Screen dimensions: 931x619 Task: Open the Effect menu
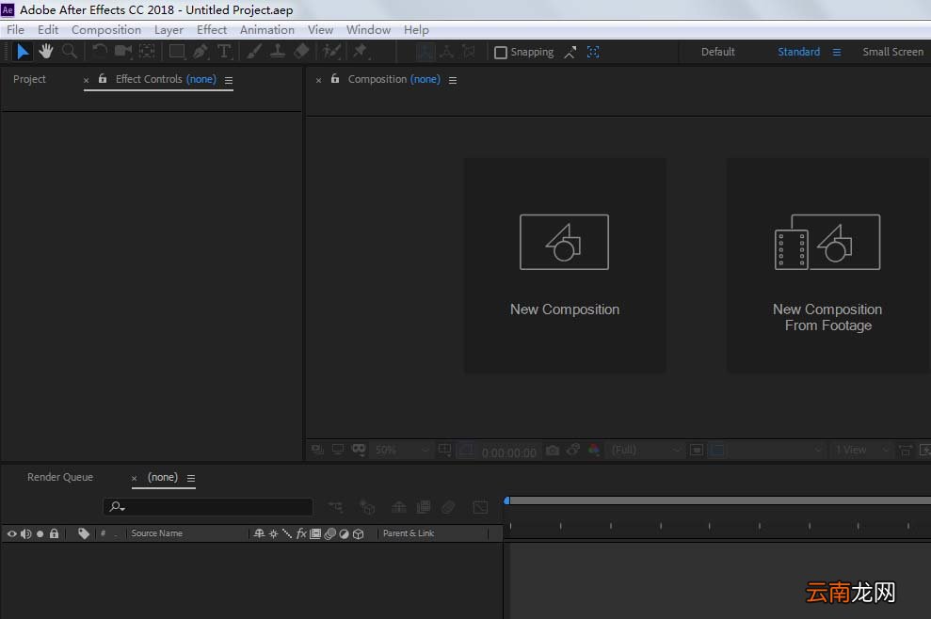(212, 30)
